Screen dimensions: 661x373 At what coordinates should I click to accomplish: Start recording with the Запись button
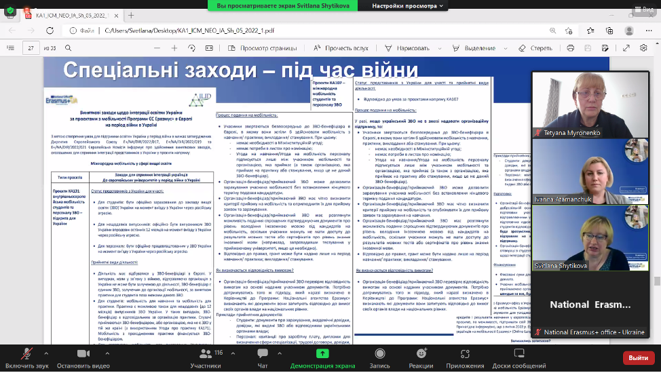point(379,355)
